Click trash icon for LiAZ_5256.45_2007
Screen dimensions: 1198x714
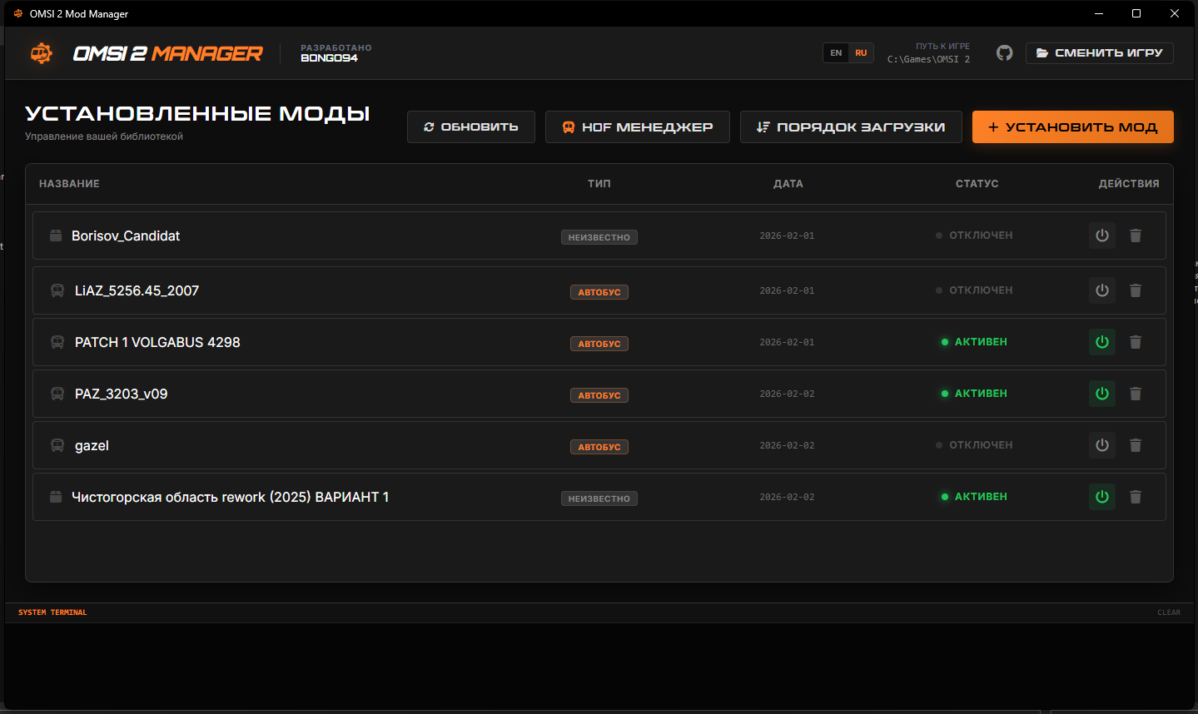pos(1135,290)
